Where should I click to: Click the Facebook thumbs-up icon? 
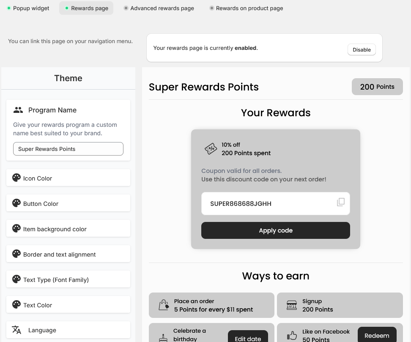pyautogui.click(x=292, y=336)
